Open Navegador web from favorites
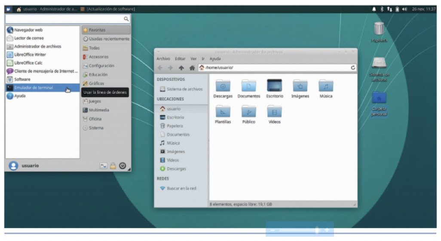The height and width of the screenshot is (241, 441). (42, 30)
